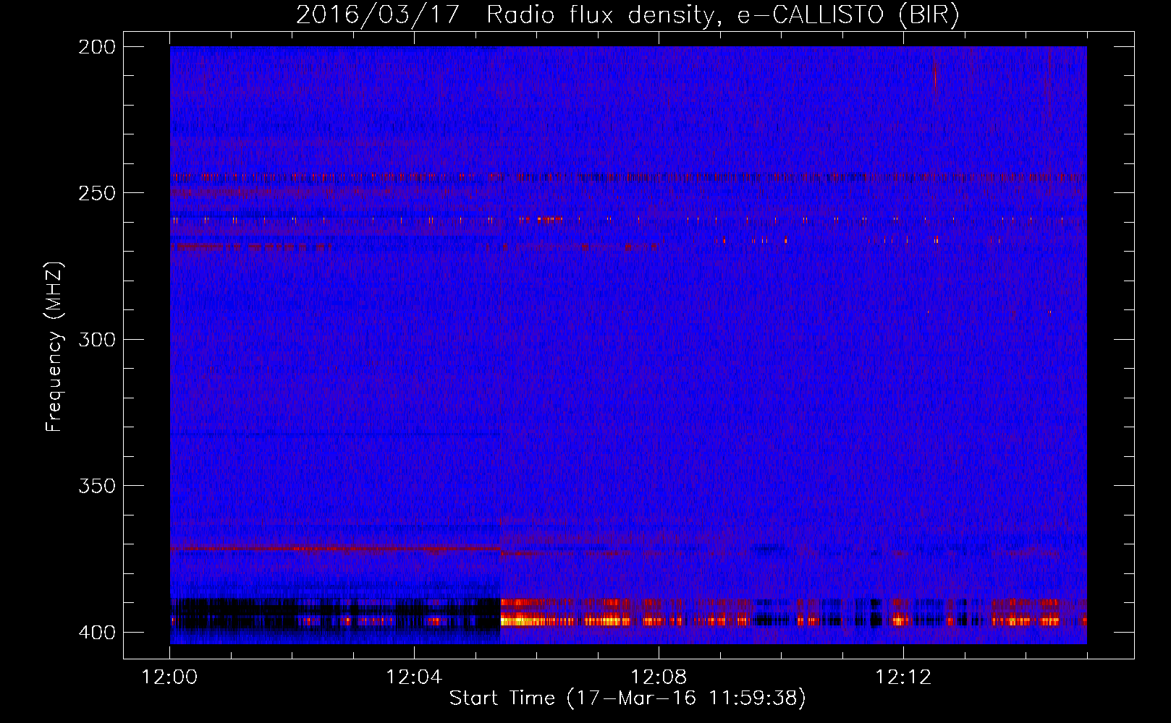1171x723 pixels.
Task: Click the plot title "2016/03/17 Radio flux density, e-CALLISTO (BIR)"
Action: pyautogui.click(x=627, y=15)
